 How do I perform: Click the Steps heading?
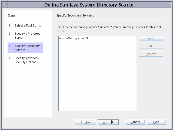(12, 15)
